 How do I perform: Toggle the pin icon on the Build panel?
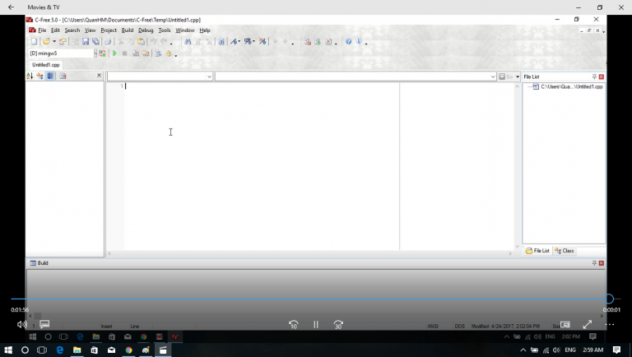click(594, 262)
